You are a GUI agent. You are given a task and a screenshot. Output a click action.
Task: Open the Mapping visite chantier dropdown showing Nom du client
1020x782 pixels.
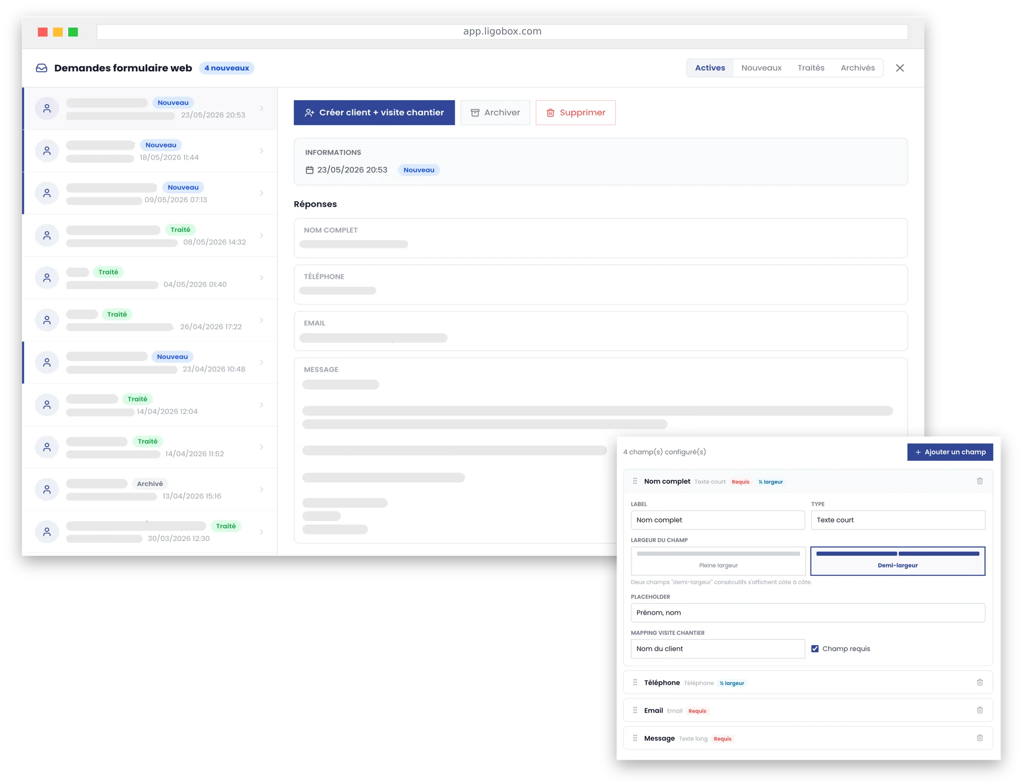point(718,649)
